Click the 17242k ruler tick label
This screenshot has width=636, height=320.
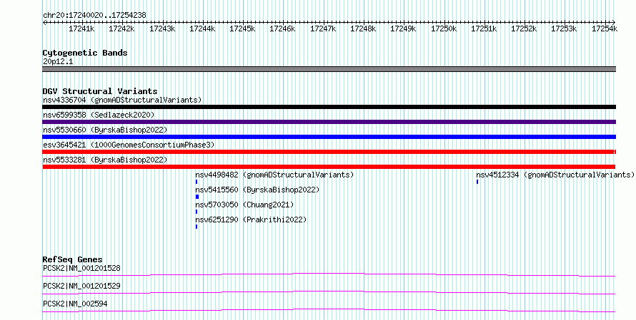121,29
